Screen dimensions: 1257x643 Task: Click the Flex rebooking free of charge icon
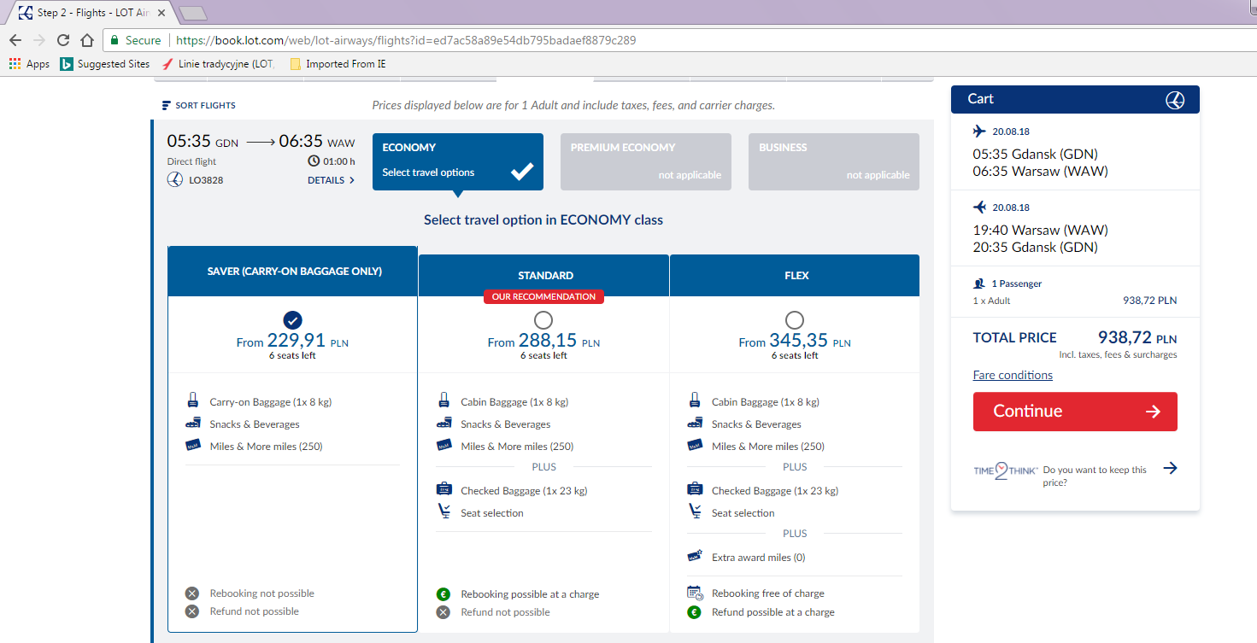pos(695,593)
